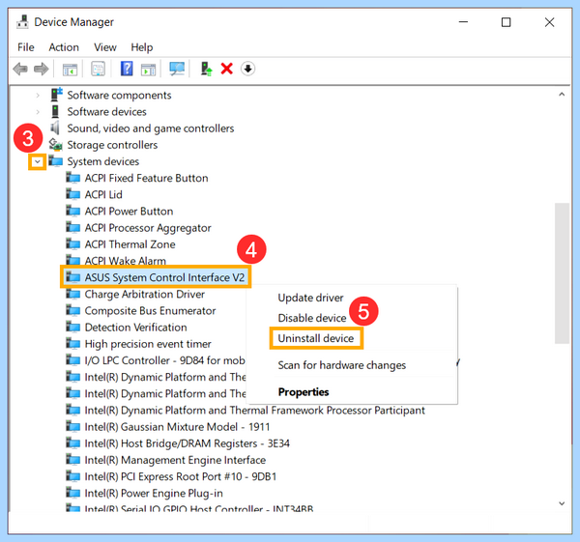The image size is (580, 542).
Task: Choose Uninstall device from context menu
Action: (x=315, y=338)
